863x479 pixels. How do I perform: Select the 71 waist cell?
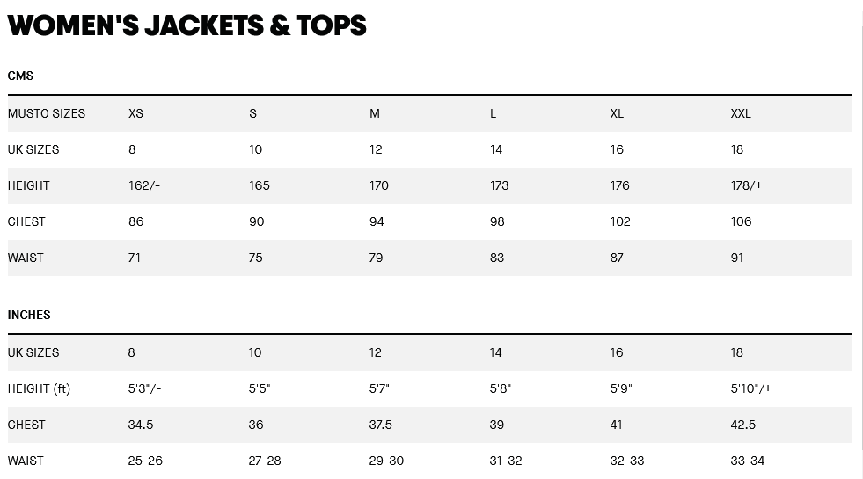coord(135,258)
